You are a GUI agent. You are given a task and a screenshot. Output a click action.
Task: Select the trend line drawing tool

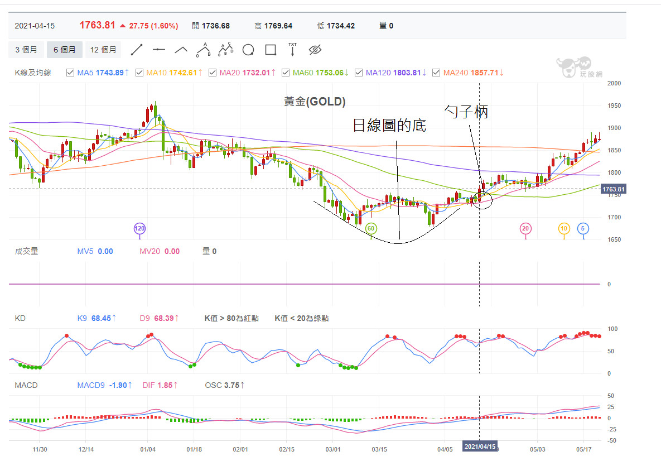coord(137,50)
